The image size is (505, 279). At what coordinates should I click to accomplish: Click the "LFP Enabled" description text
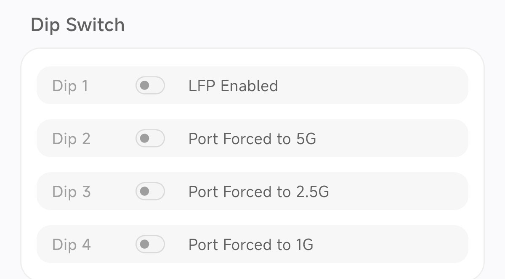point(233,86)
